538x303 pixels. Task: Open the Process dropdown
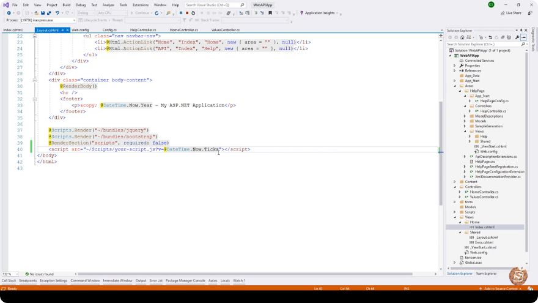point(74,20)
